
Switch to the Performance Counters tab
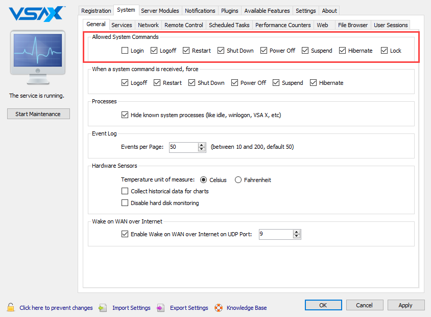(283, 25)
